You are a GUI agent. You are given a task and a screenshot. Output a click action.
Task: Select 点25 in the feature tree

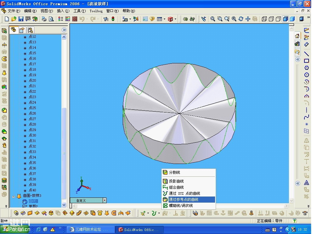[x=32, y=108]
